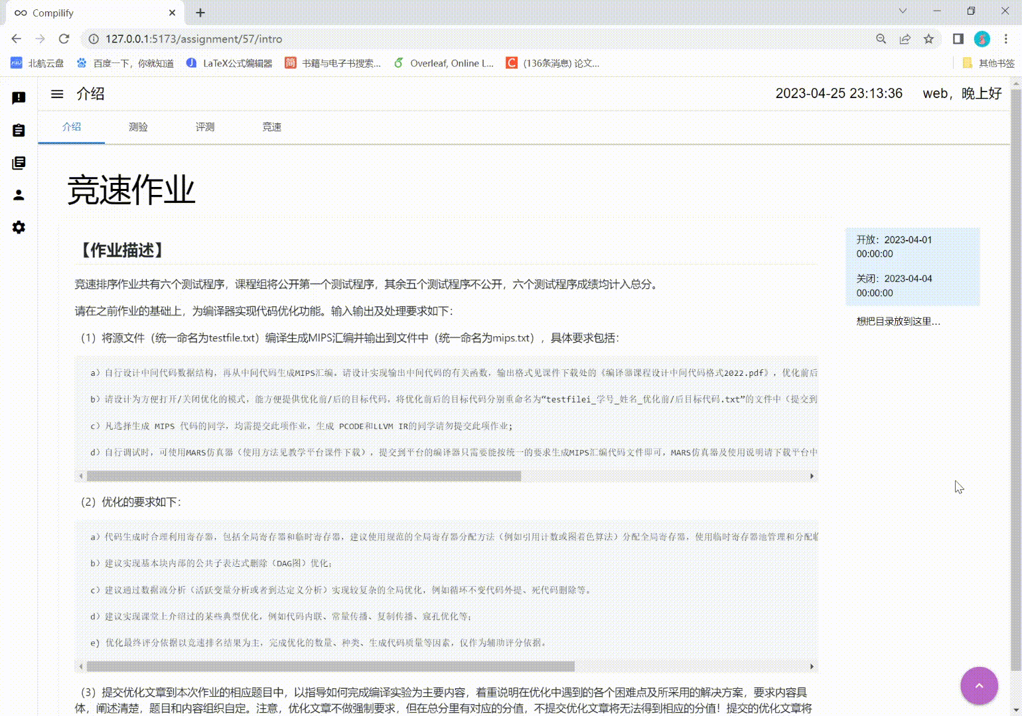The width and height of the screenshot is (1022, 716).
Task: Open the browser profile avatar toggle
Action: [x=982, y=39]
